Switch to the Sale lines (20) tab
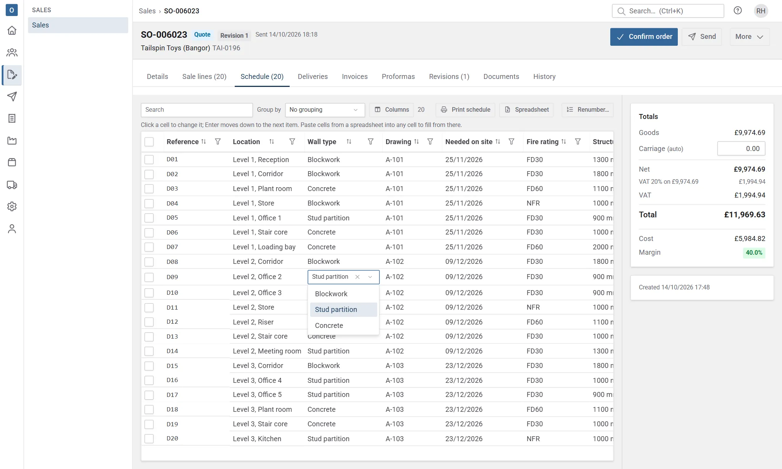This screenshot has height=469, width=782. pyautogui.click(x=204, y=77)
